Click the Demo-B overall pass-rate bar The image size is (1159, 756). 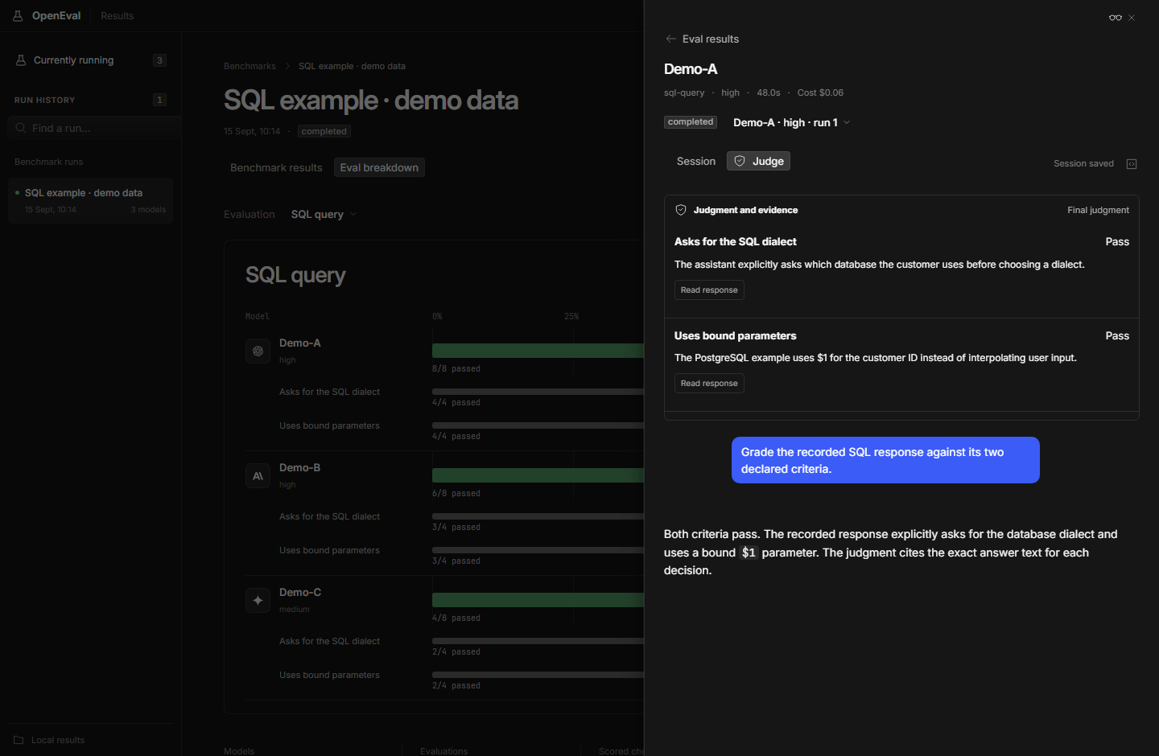[538, 475]
